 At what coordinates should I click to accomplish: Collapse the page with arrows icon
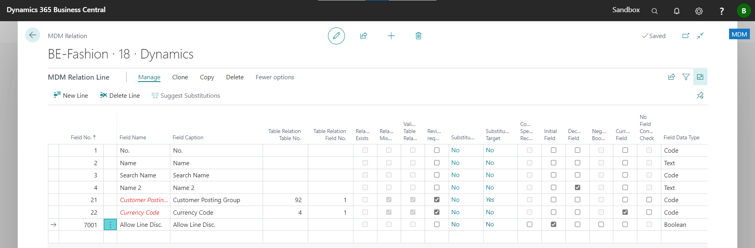point(700,36)
